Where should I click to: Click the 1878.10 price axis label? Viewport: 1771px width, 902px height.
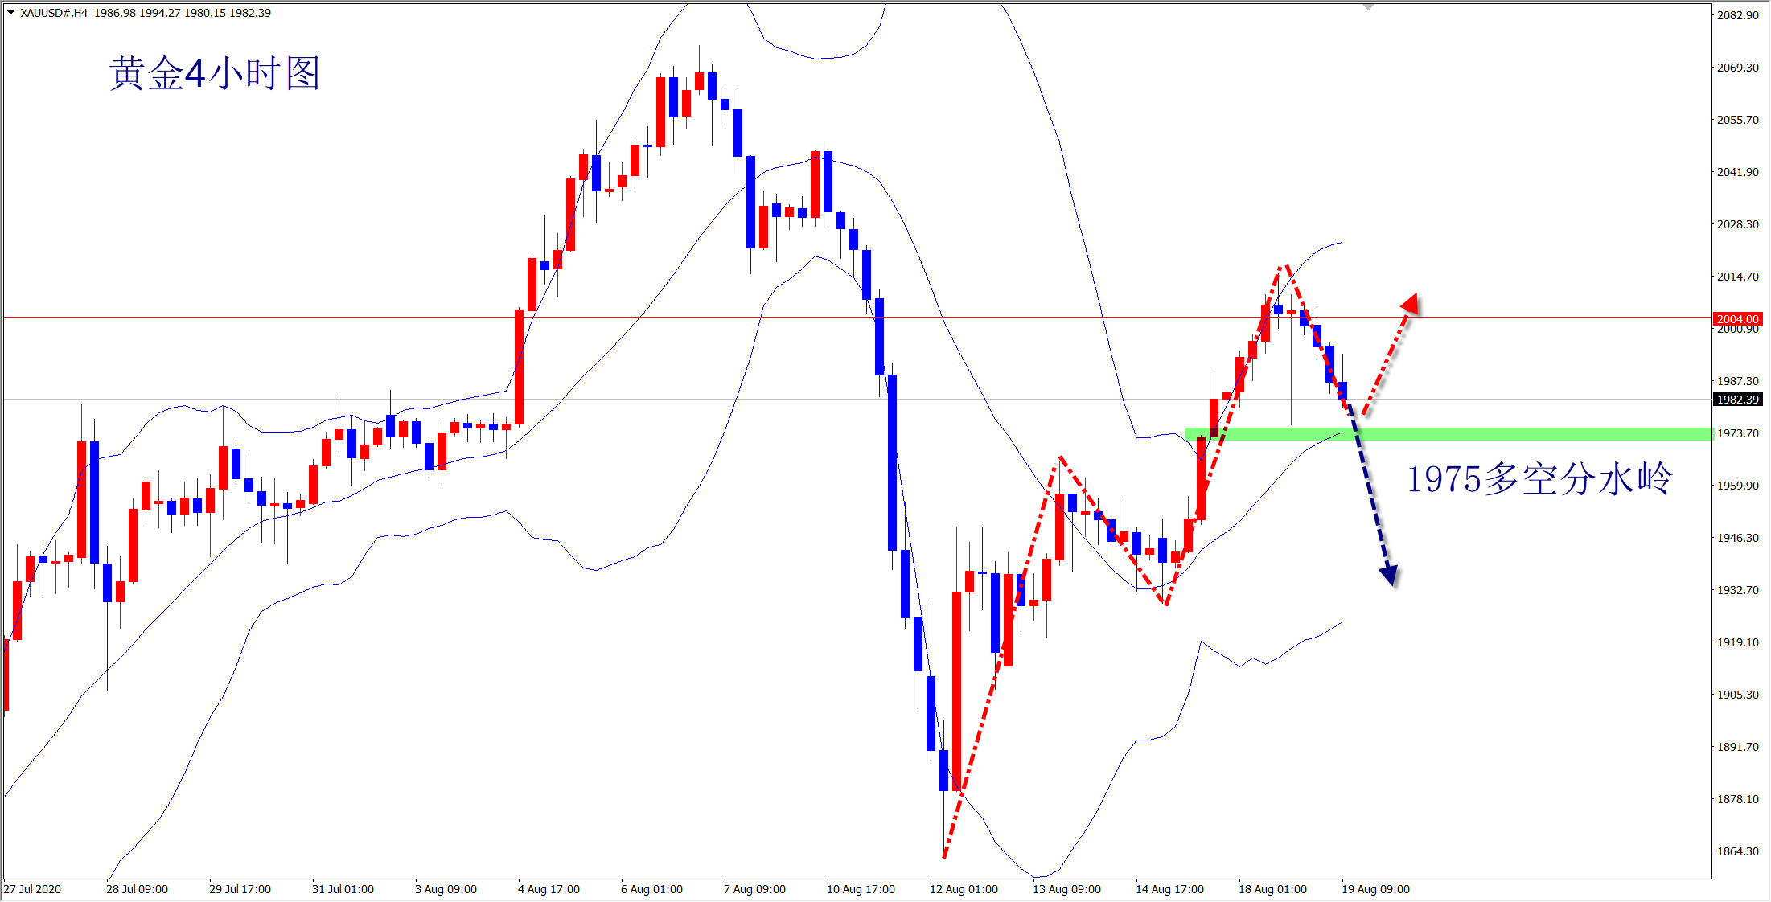click(x=1738, y=799)
